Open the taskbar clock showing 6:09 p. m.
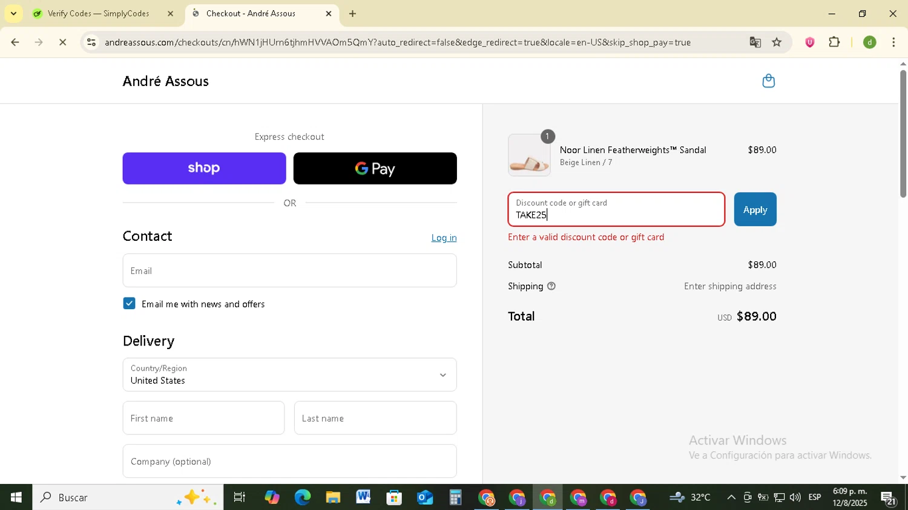Image resolution: width=908 pixels, height=510 pixels. (850, 497)
